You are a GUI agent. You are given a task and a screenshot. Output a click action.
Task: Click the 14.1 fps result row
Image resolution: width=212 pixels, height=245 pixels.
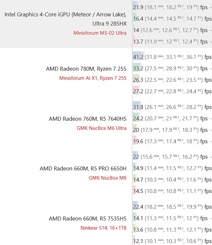(172, 218)
